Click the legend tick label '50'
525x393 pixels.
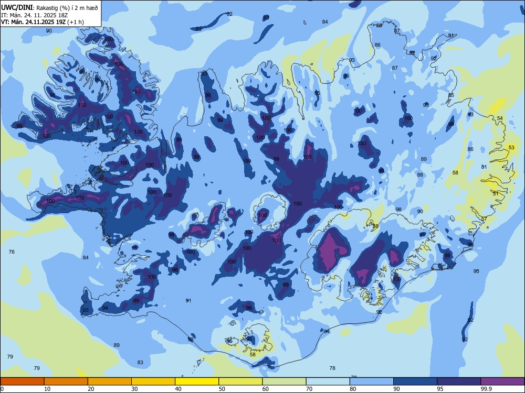pyautogui.click(x=222, y=389)
